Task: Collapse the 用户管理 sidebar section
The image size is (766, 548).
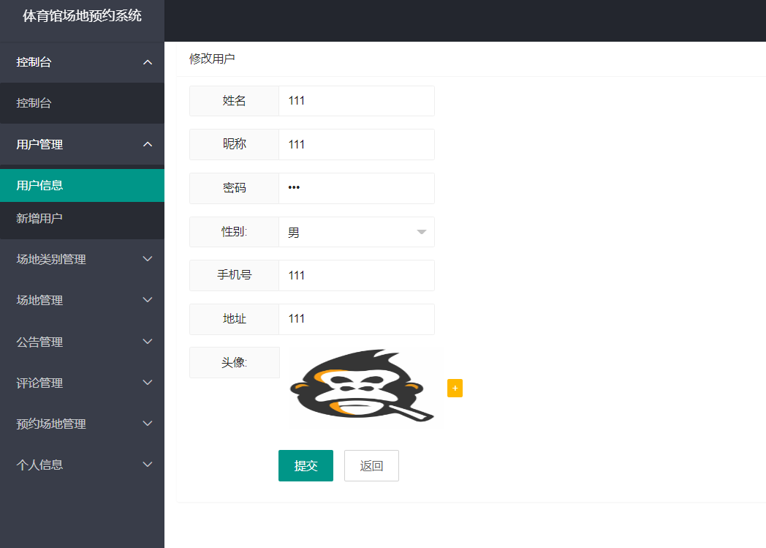Action: pos(82,145)
